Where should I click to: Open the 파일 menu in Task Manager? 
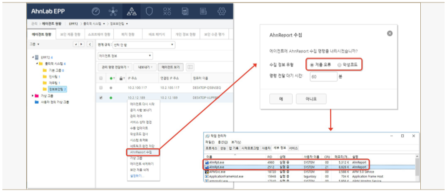click(210, 142)
